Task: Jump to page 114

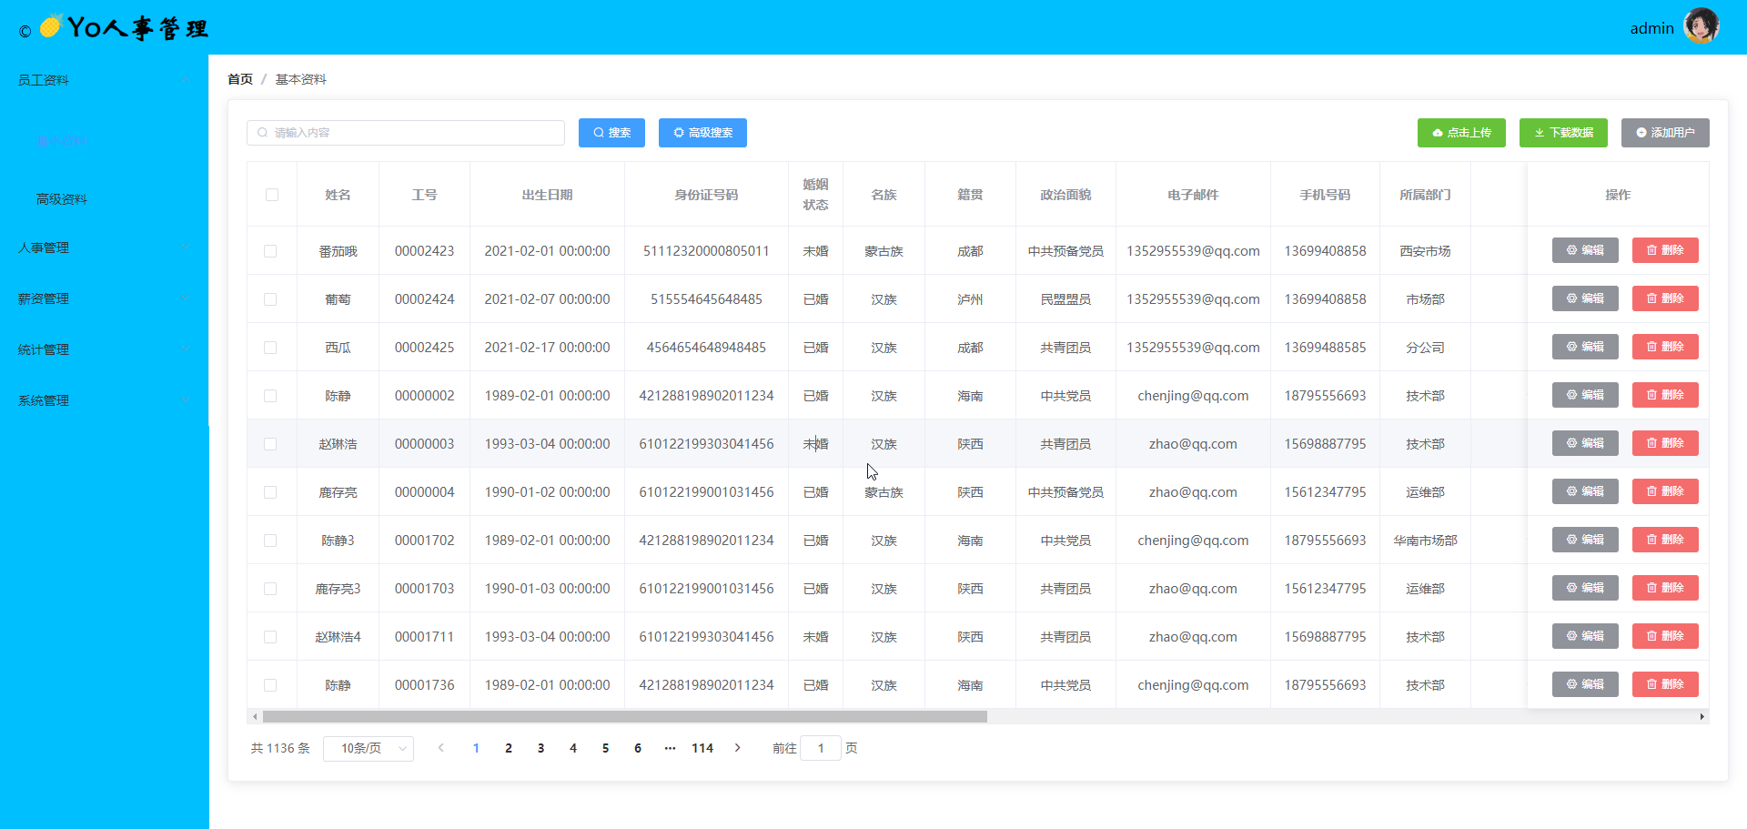Action: coord(702,748)
